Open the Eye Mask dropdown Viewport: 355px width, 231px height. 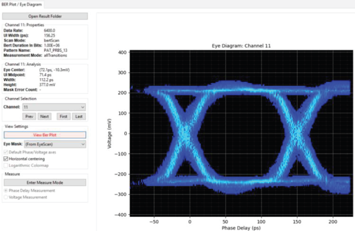[55, 144]
